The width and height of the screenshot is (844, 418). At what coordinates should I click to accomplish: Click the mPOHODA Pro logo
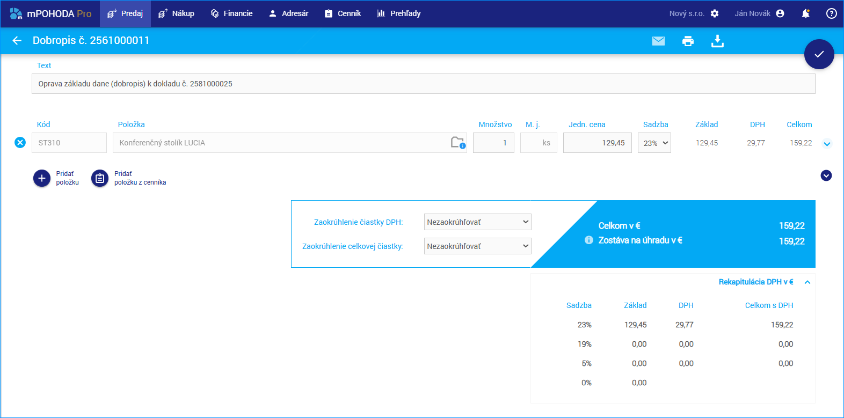tap(50, 13)
